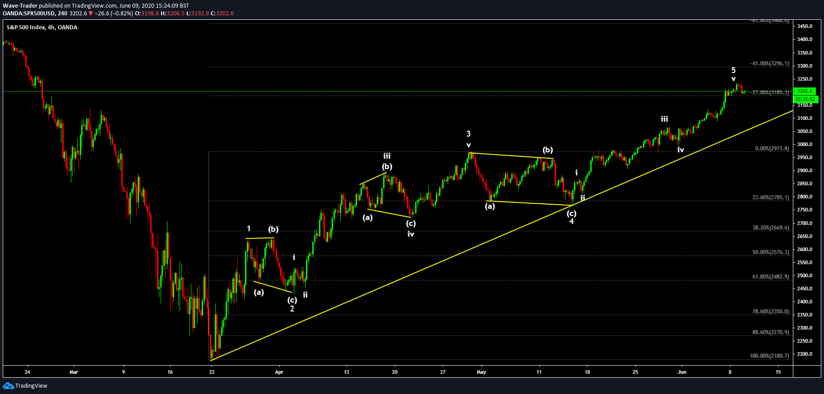Viewport: 824px width, 394px height.
Task: Select Fibonacci label "88.60%(2270.9)"
Action: (x=771, y=332)
